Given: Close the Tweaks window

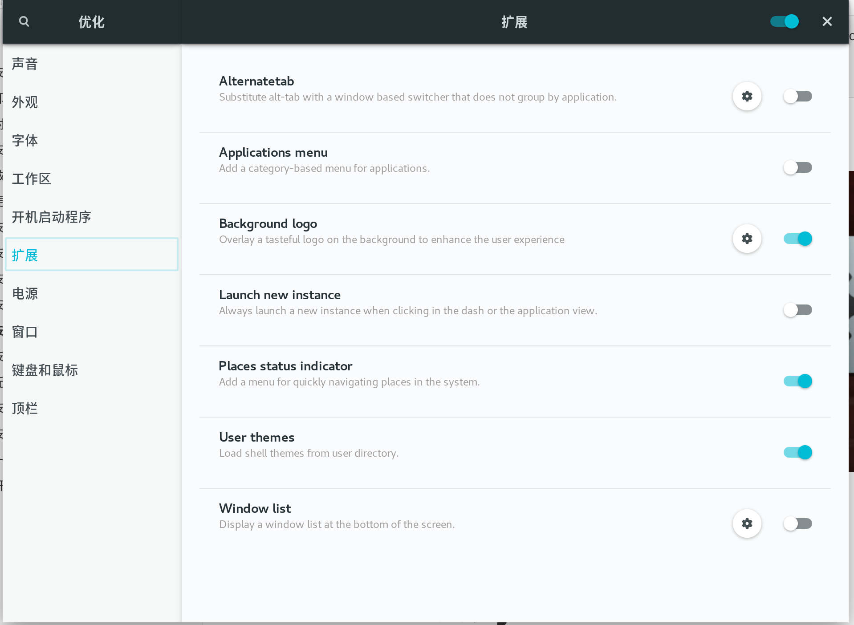Looking at the screenshot, I should point(827,21).
